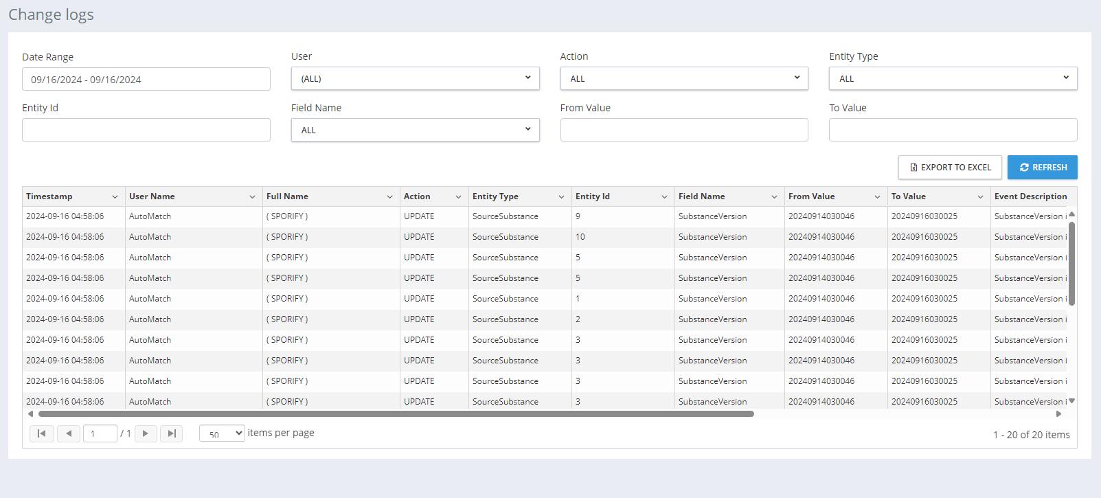Open the From Value column menu
Screen dimensions: 1101x498
click(877, 197)
